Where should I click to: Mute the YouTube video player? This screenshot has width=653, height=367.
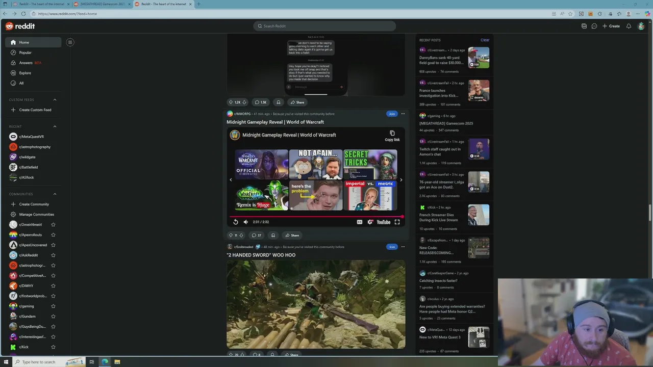click(x=246, y=222)
